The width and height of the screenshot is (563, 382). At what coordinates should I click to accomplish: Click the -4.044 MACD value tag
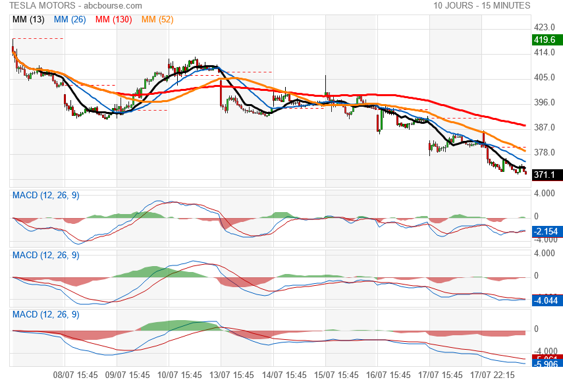point(547,300)
